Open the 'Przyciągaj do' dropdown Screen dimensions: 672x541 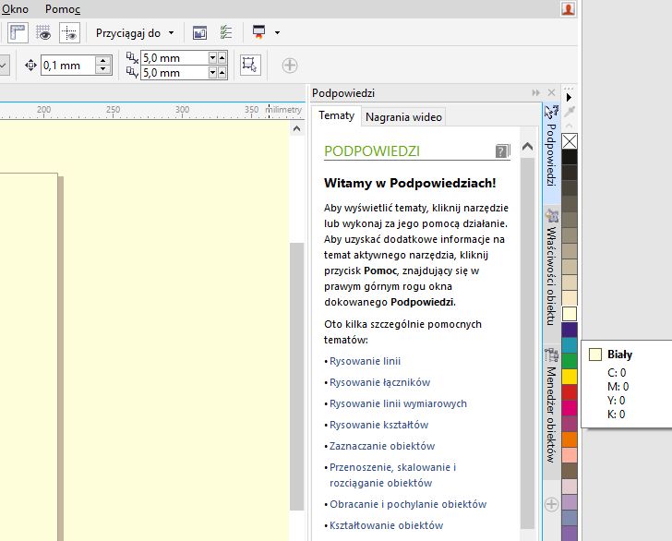pyautogui.click(x=135, y=33)
